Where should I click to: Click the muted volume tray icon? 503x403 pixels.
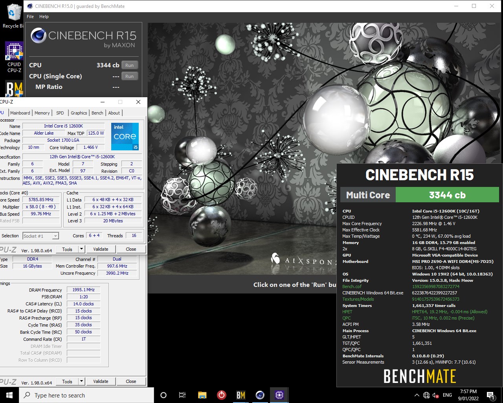[435, 395]
